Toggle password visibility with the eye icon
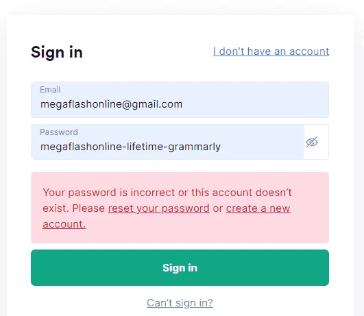Viewport: 364px width, 316px height. pyautogui.click(x=312, y=142)
